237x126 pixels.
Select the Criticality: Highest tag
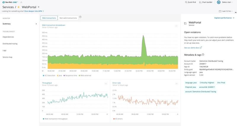[x=207, y=83]
